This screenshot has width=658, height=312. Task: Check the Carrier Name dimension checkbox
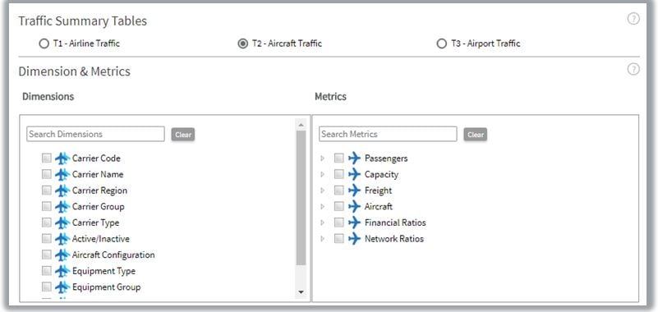coord(47,174)
